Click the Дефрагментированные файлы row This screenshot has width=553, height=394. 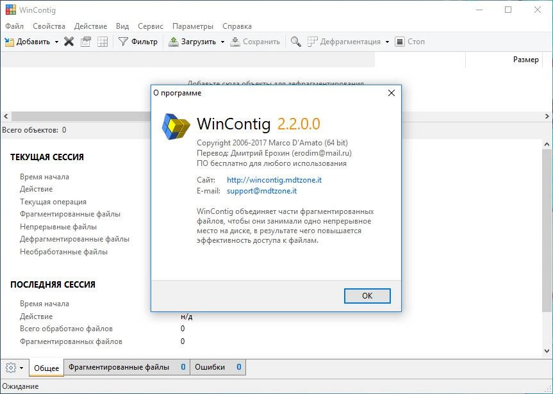74,239
